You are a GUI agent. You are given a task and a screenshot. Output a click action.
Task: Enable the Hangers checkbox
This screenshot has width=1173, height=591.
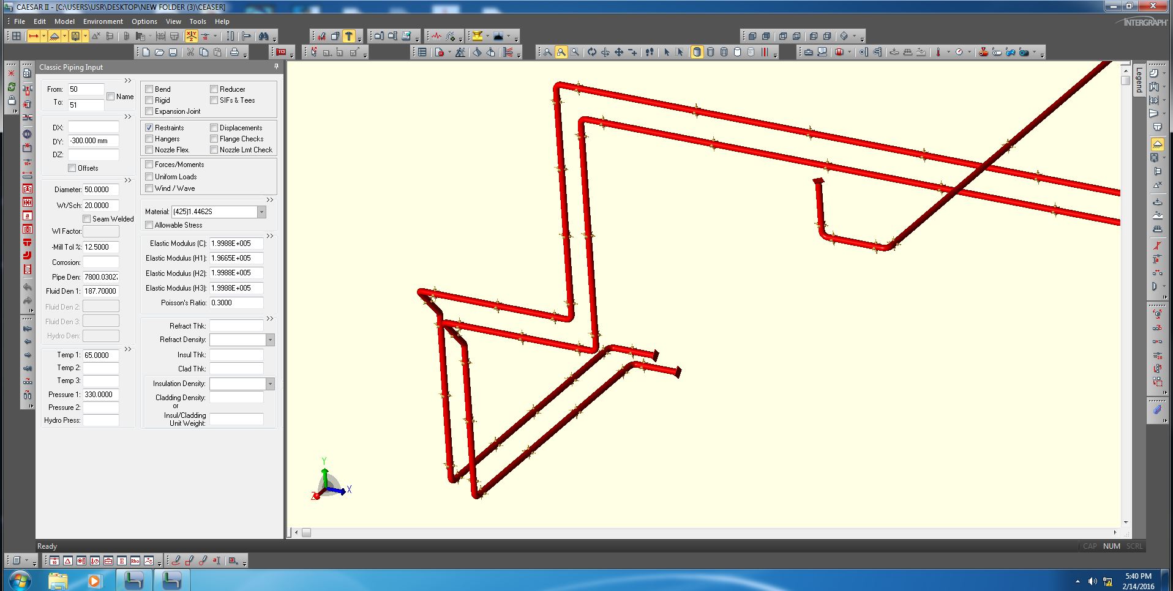click(x=149, y=139)
